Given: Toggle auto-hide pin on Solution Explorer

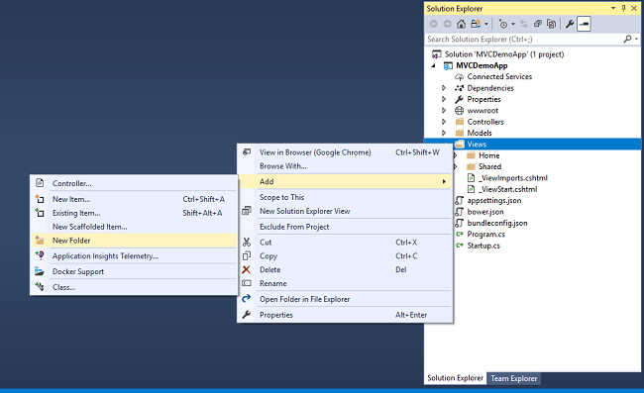Looking at the screenshot, I should click(x=623, y=8).
